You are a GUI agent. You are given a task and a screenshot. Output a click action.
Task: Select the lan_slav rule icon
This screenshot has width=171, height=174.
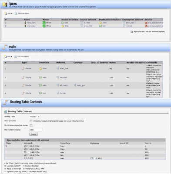point(25,23)
